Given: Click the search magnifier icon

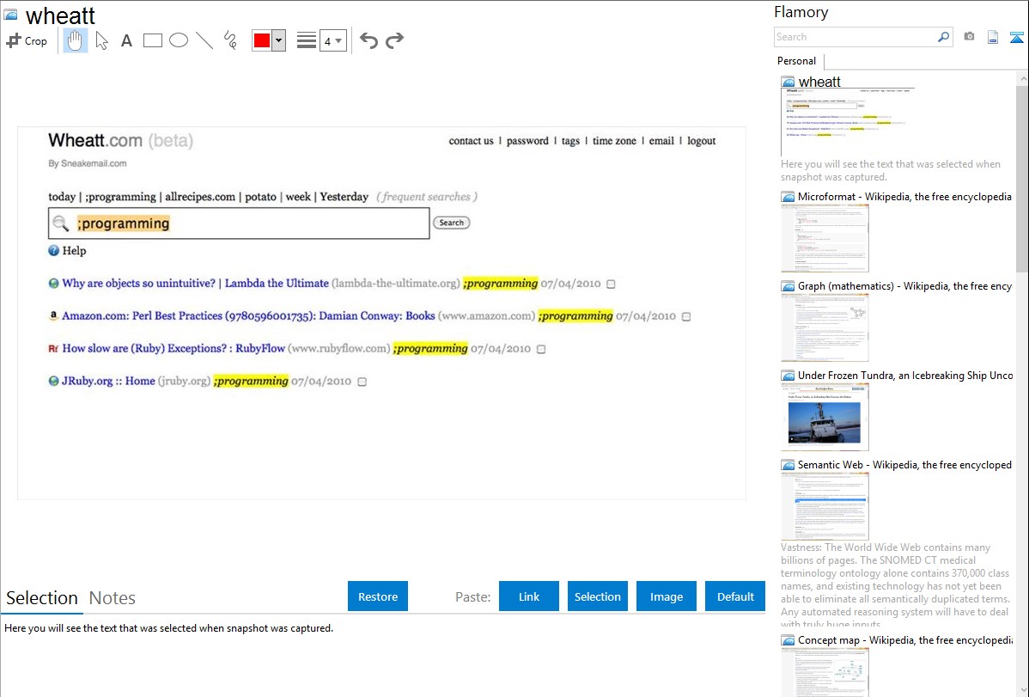Looking at the screenshot, I should click(x=944, y=37).
